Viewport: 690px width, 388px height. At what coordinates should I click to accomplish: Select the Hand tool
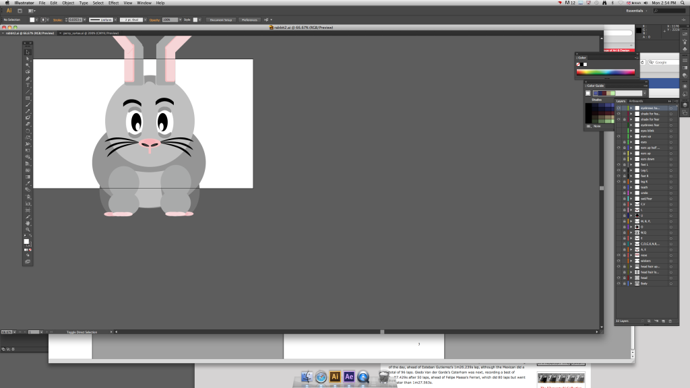coord(28,222)
